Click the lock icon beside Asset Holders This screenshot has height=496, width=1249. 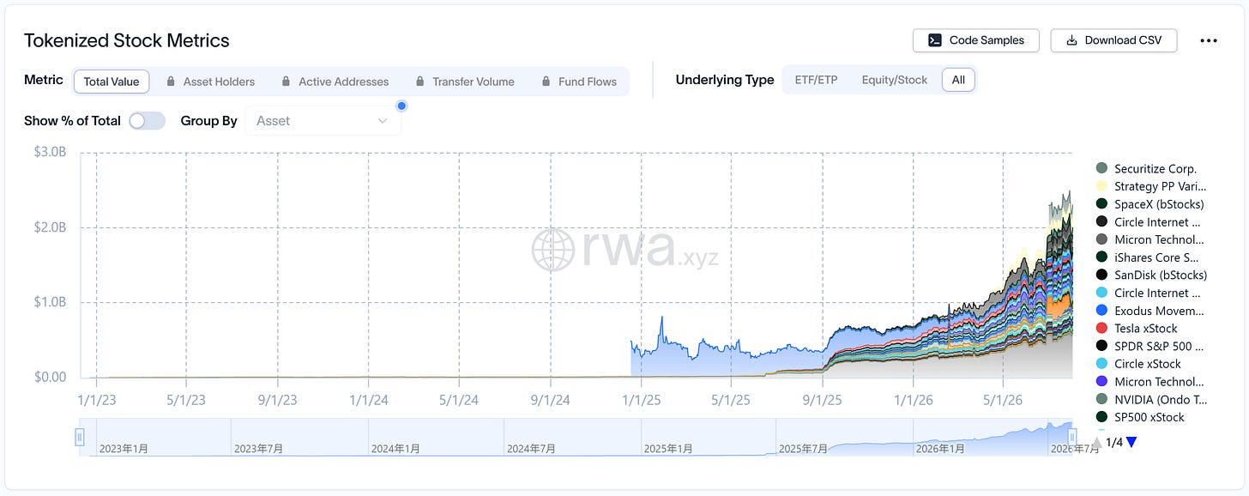[172, 82]
